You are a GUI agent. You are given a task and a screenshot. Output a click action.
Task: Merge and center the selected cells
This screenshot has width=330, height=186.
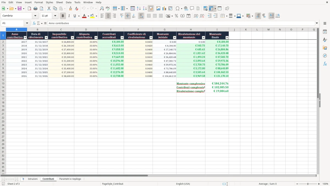[149, 16]
